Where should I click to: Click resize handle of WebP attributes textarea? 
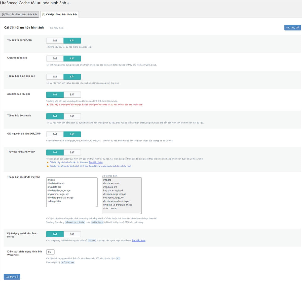pos(96,206)
